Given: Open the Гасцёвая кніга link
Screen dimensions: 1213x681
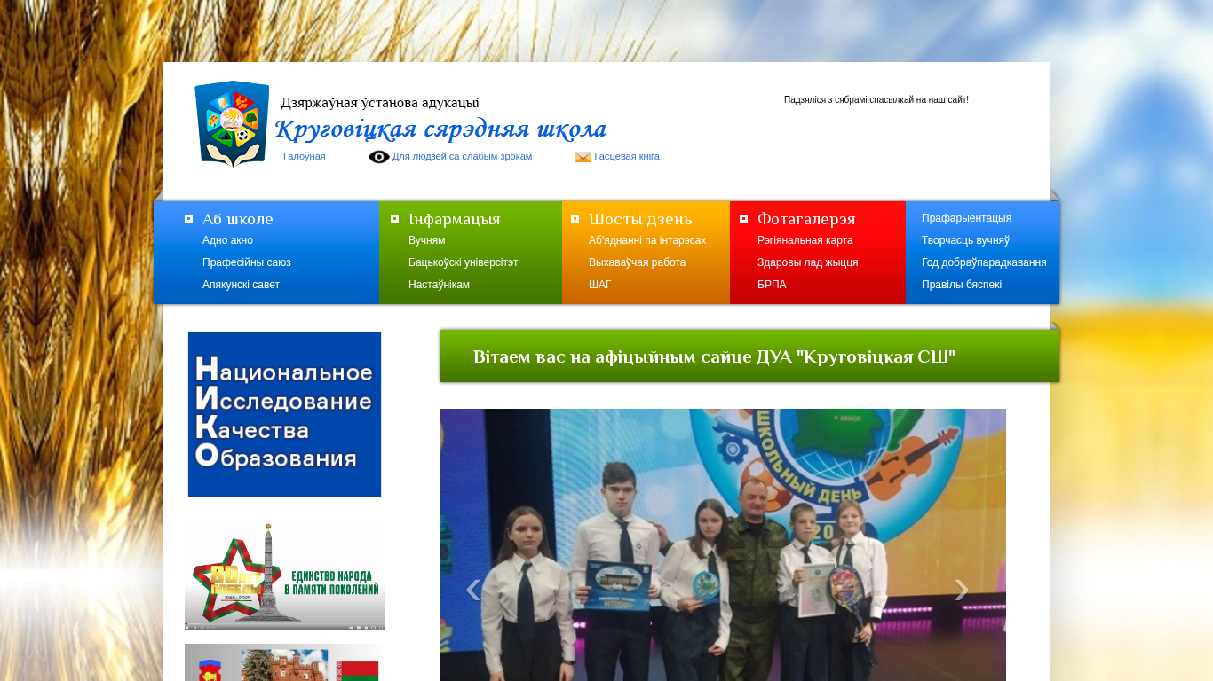Looking at the screenshot, I should tap(626, 156).
